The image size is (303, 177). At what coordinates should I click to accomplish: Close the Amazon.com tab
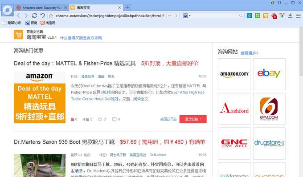[x=66, y=8]
